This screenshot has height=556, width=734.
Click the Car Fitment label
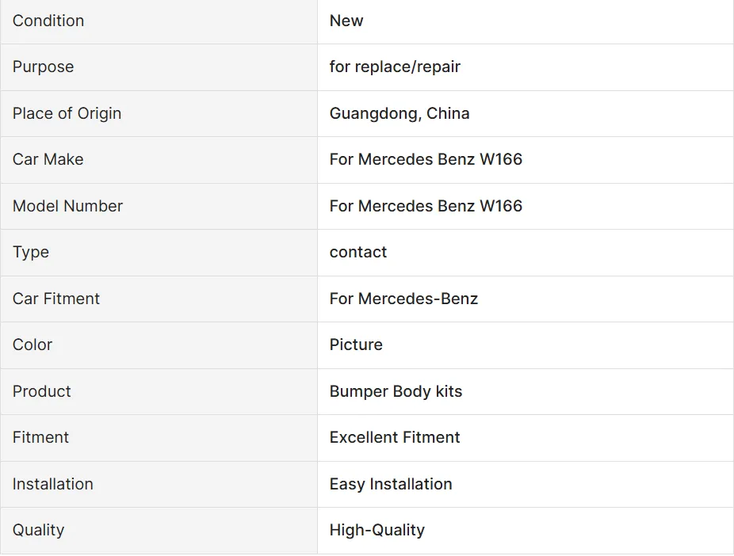56,299
